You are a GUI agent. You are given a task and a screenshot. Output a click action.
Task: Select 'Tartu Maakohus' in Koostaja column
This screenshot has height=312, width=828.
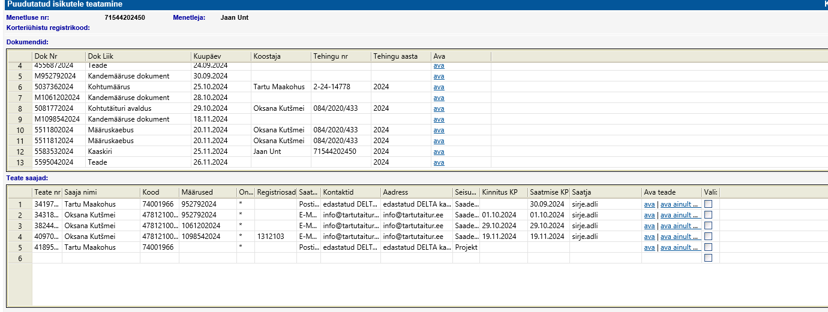(x=281, y=87)
